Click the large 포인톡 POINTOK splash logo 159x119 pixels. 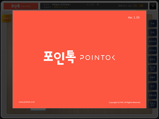coord(79,58)
